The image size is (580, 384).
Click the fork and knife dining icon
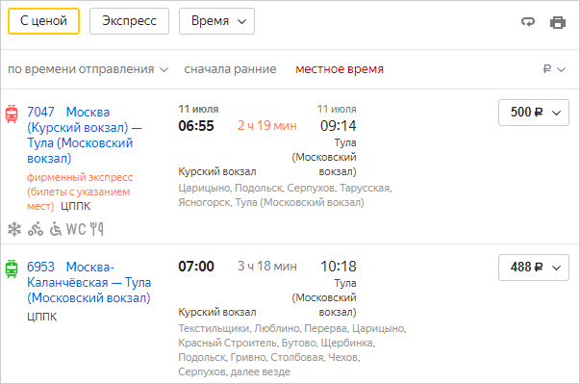coord(97,229)
